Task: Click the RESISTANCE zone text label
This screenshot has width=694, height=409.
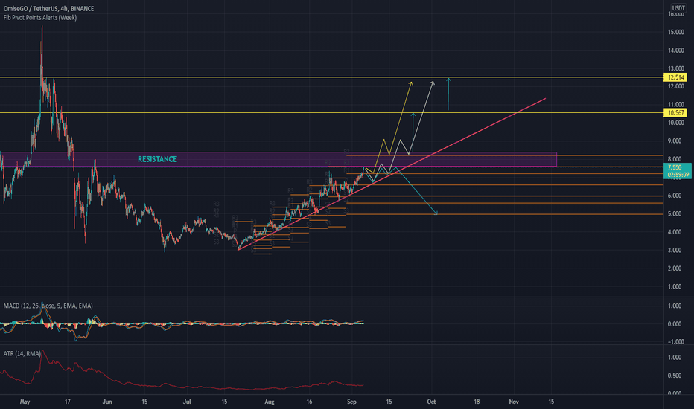Action: (x=157, y=159)
